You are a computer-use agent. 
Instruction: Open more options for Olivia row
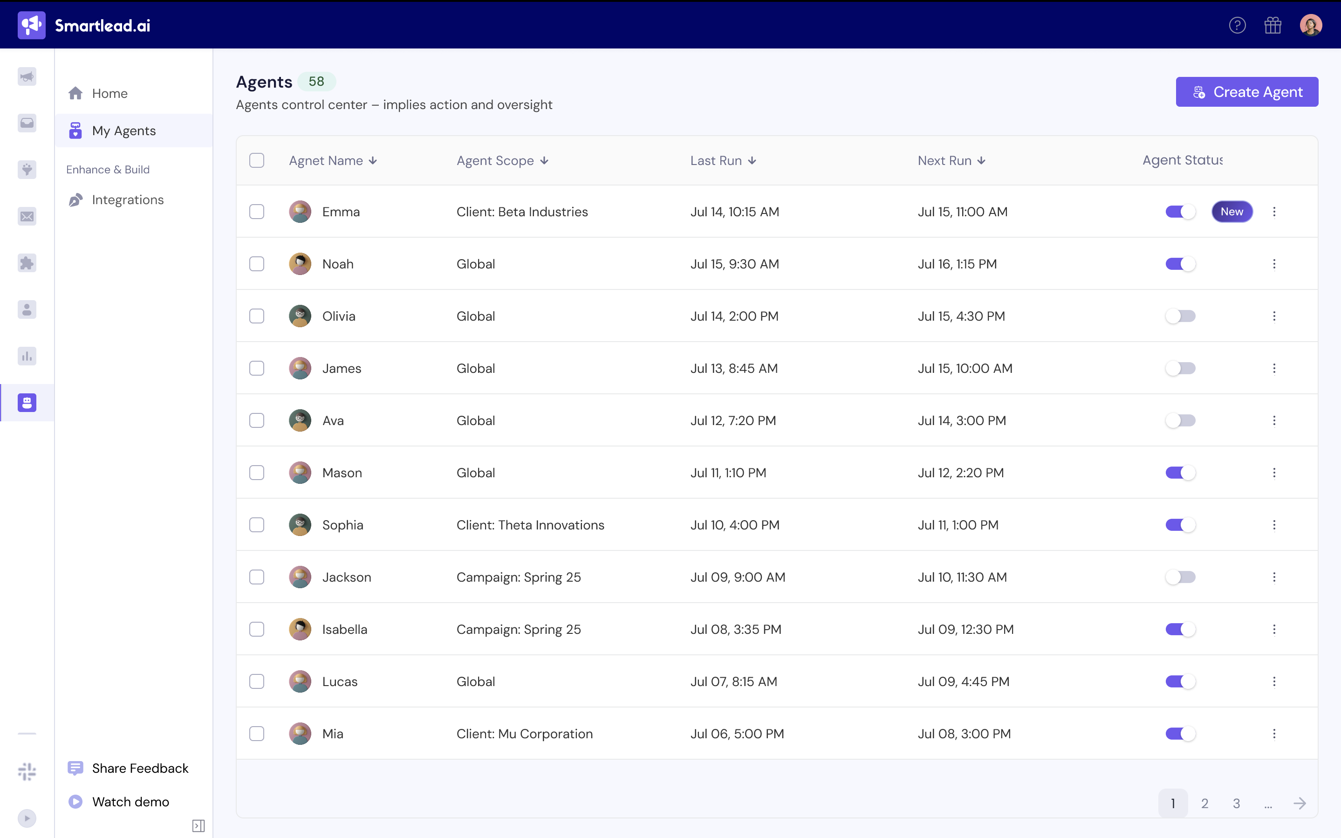pyautogui.click(x=1274, y=316)
